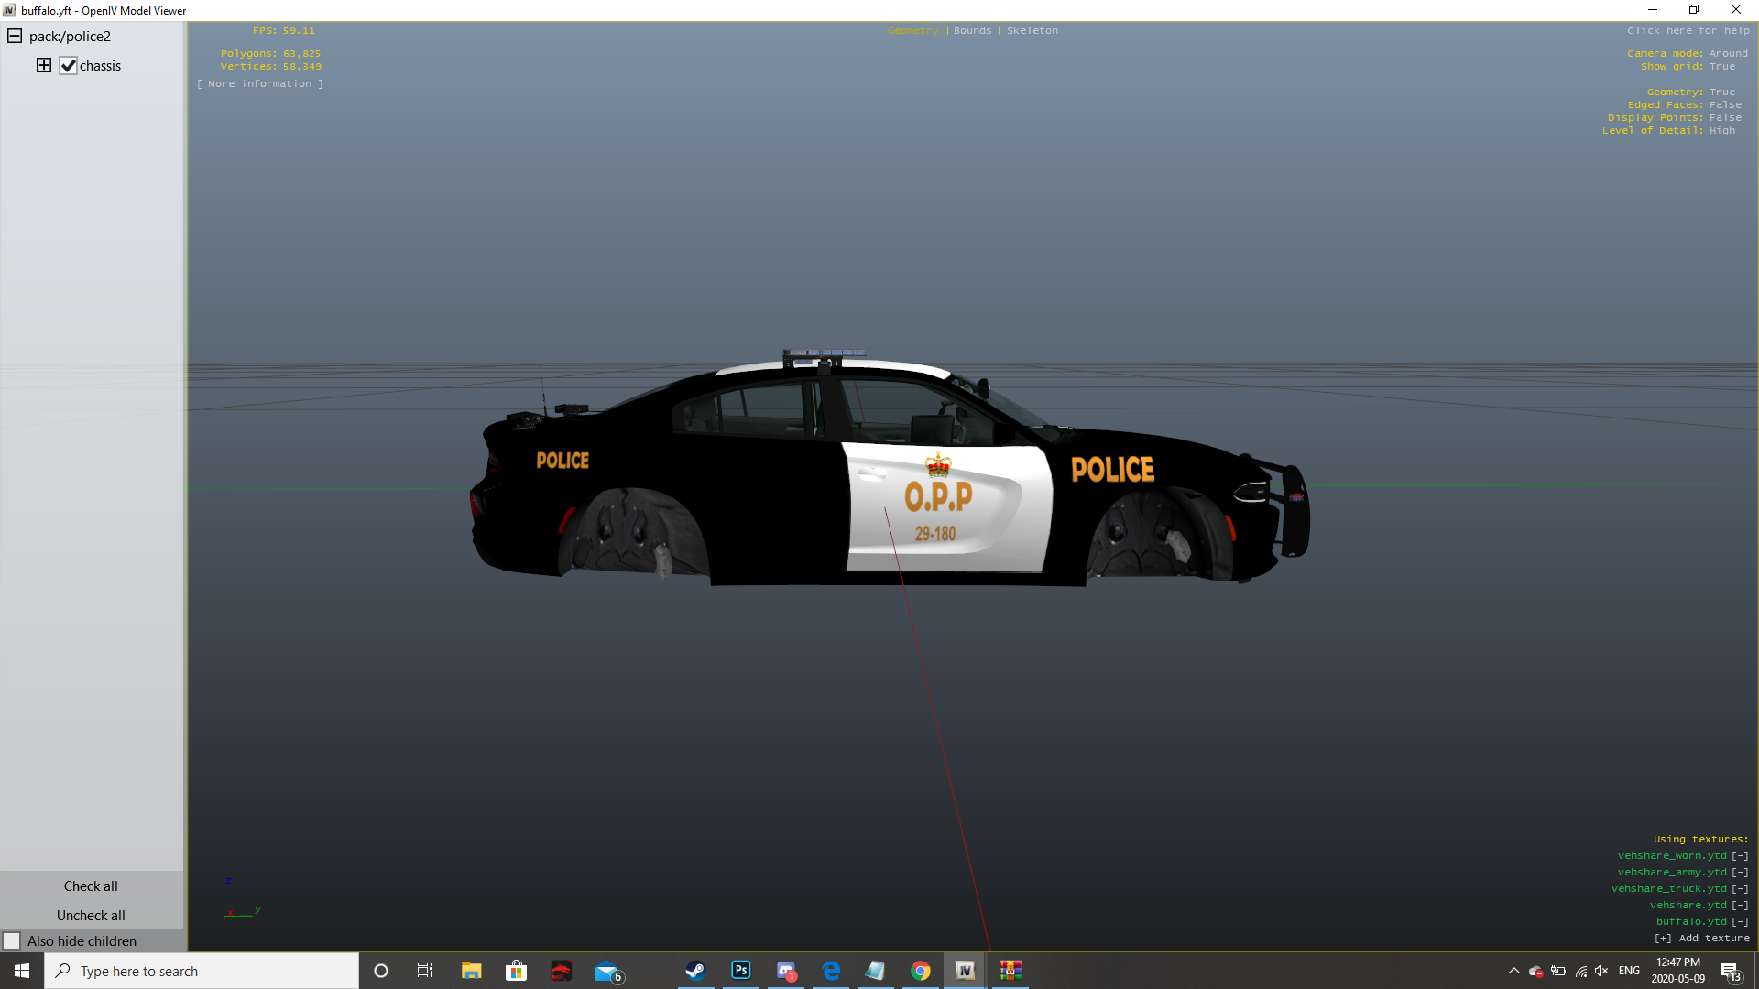Open WinRAR from the taskbar
This screenshot has height=989, width=1759.
pyautogui.click(x=1010, y=971)
